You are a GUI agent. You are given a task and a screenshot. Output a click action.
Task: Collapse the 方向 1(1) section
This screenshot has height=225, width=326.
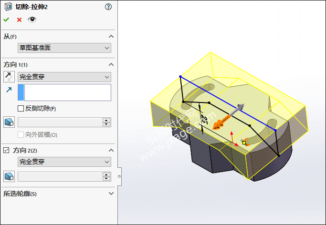click(111, 64)
